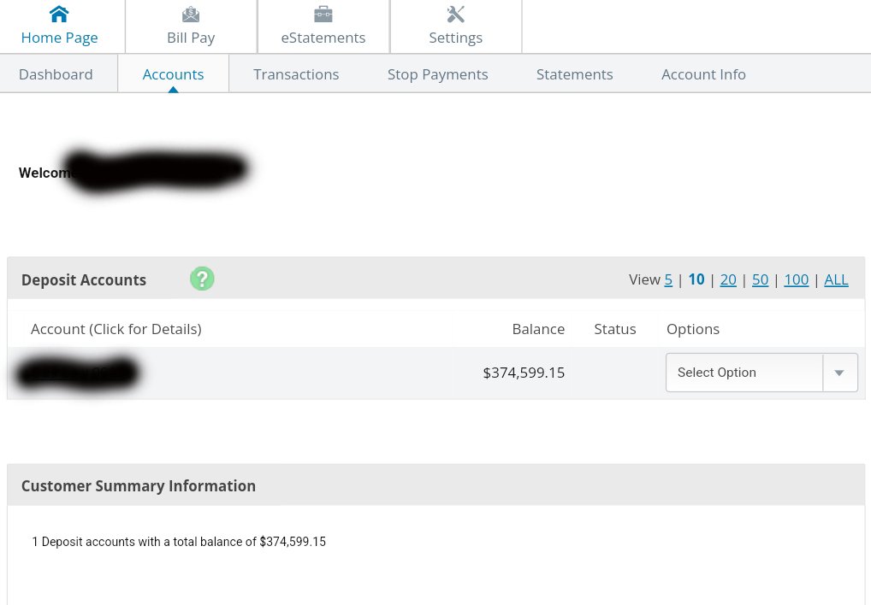Viewport: 871px width, 605px height.
Task: Switch to the Transactions tab
Action: 296,74
